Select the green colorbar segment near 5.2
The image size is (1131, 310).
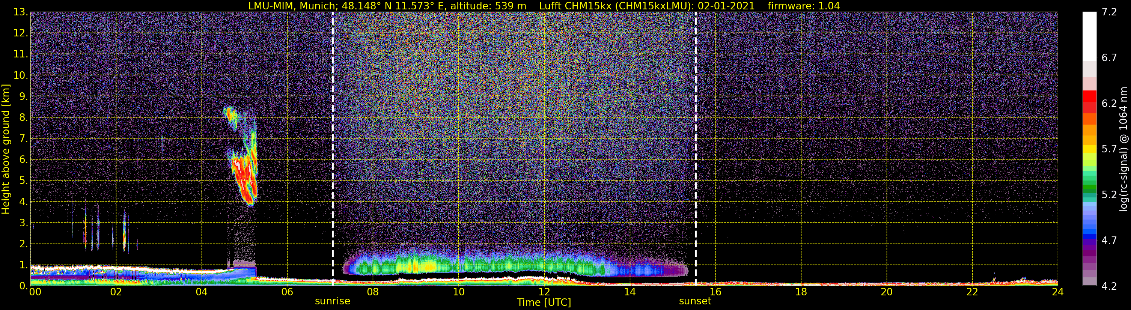(1089, 190)
